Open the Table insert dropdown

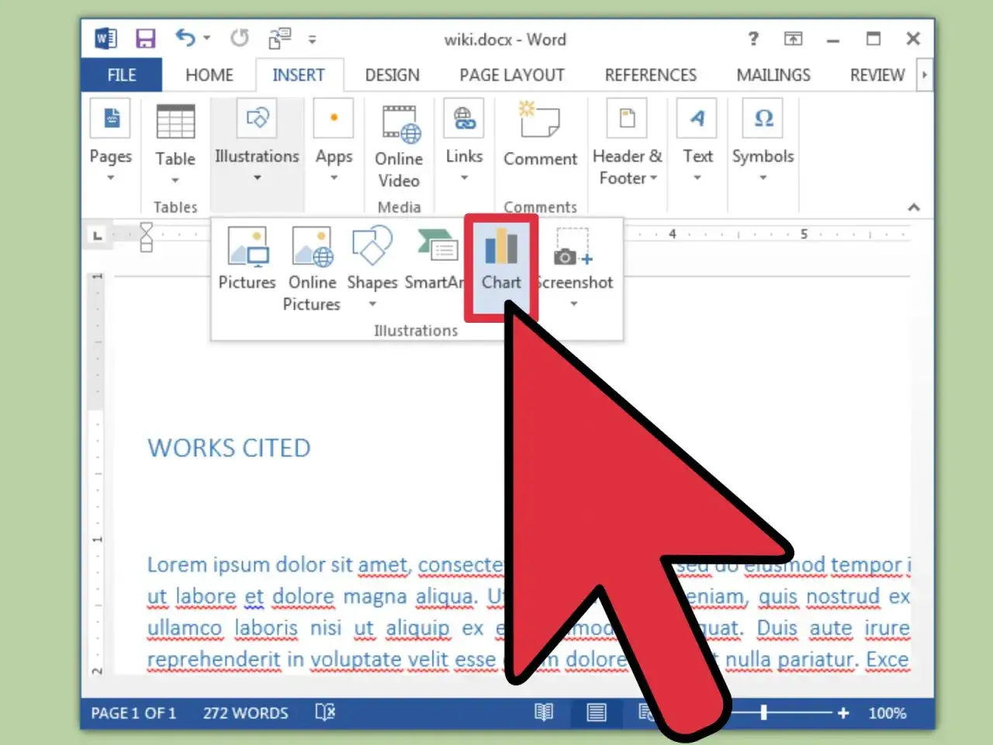point(175,144)
